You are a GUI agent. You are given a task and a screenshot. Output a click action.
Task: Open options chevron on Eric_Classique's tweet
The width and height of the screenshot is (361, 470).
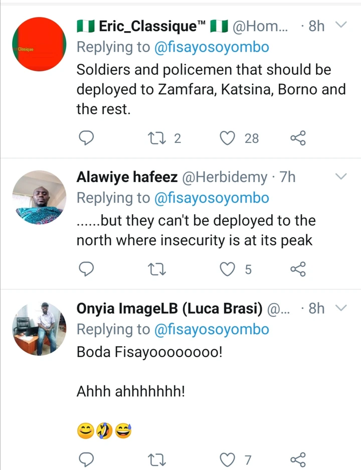pos(341,25)
